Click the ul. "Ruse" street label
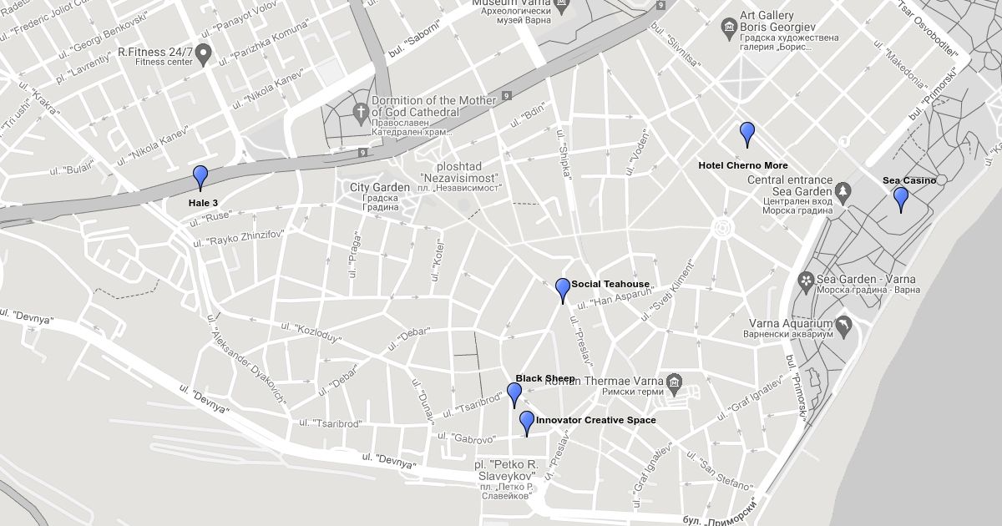Image resolution: width=1002 pixels, height=526 pixels. 210,218
